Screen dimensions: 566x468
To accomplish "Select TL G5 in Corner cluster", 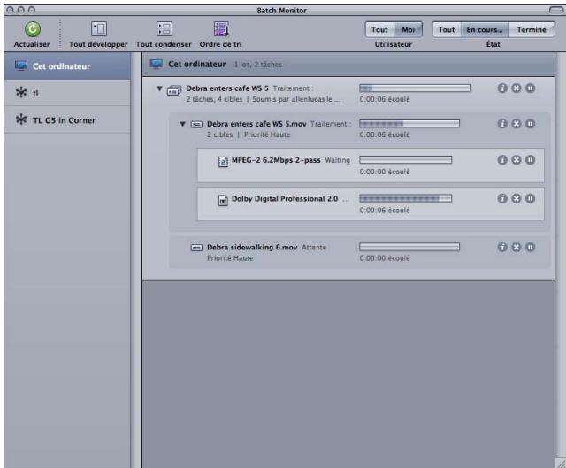I will [67, 120].
